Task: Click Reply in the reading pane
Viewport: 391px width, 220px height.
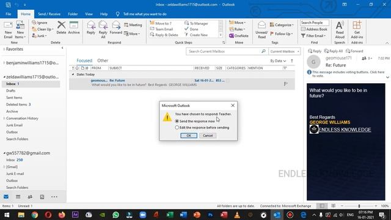Action: click(315, 51)
